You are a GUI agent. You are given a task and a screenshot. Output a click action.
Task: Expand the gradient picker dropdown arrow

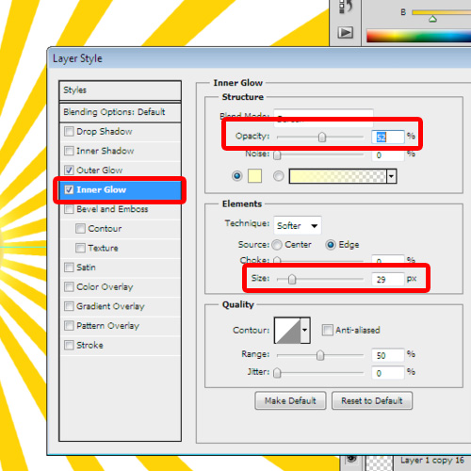391,176
